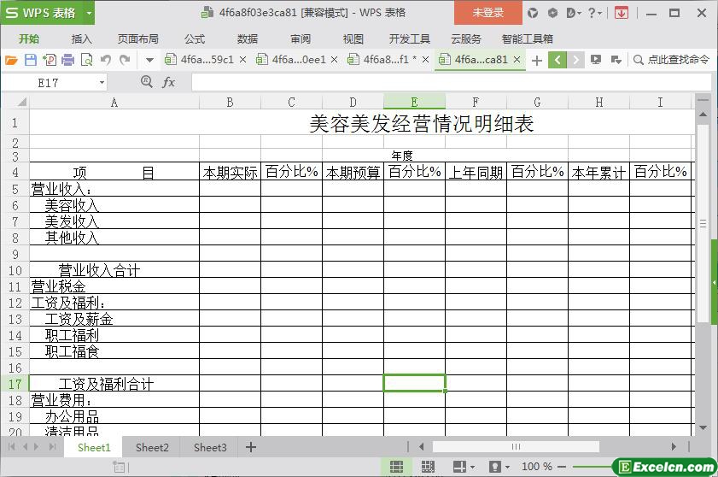718x477 pixels.
Task: Open the 云服务 ribbon tab
Action: pyautogui.click(x=466, y=39)
